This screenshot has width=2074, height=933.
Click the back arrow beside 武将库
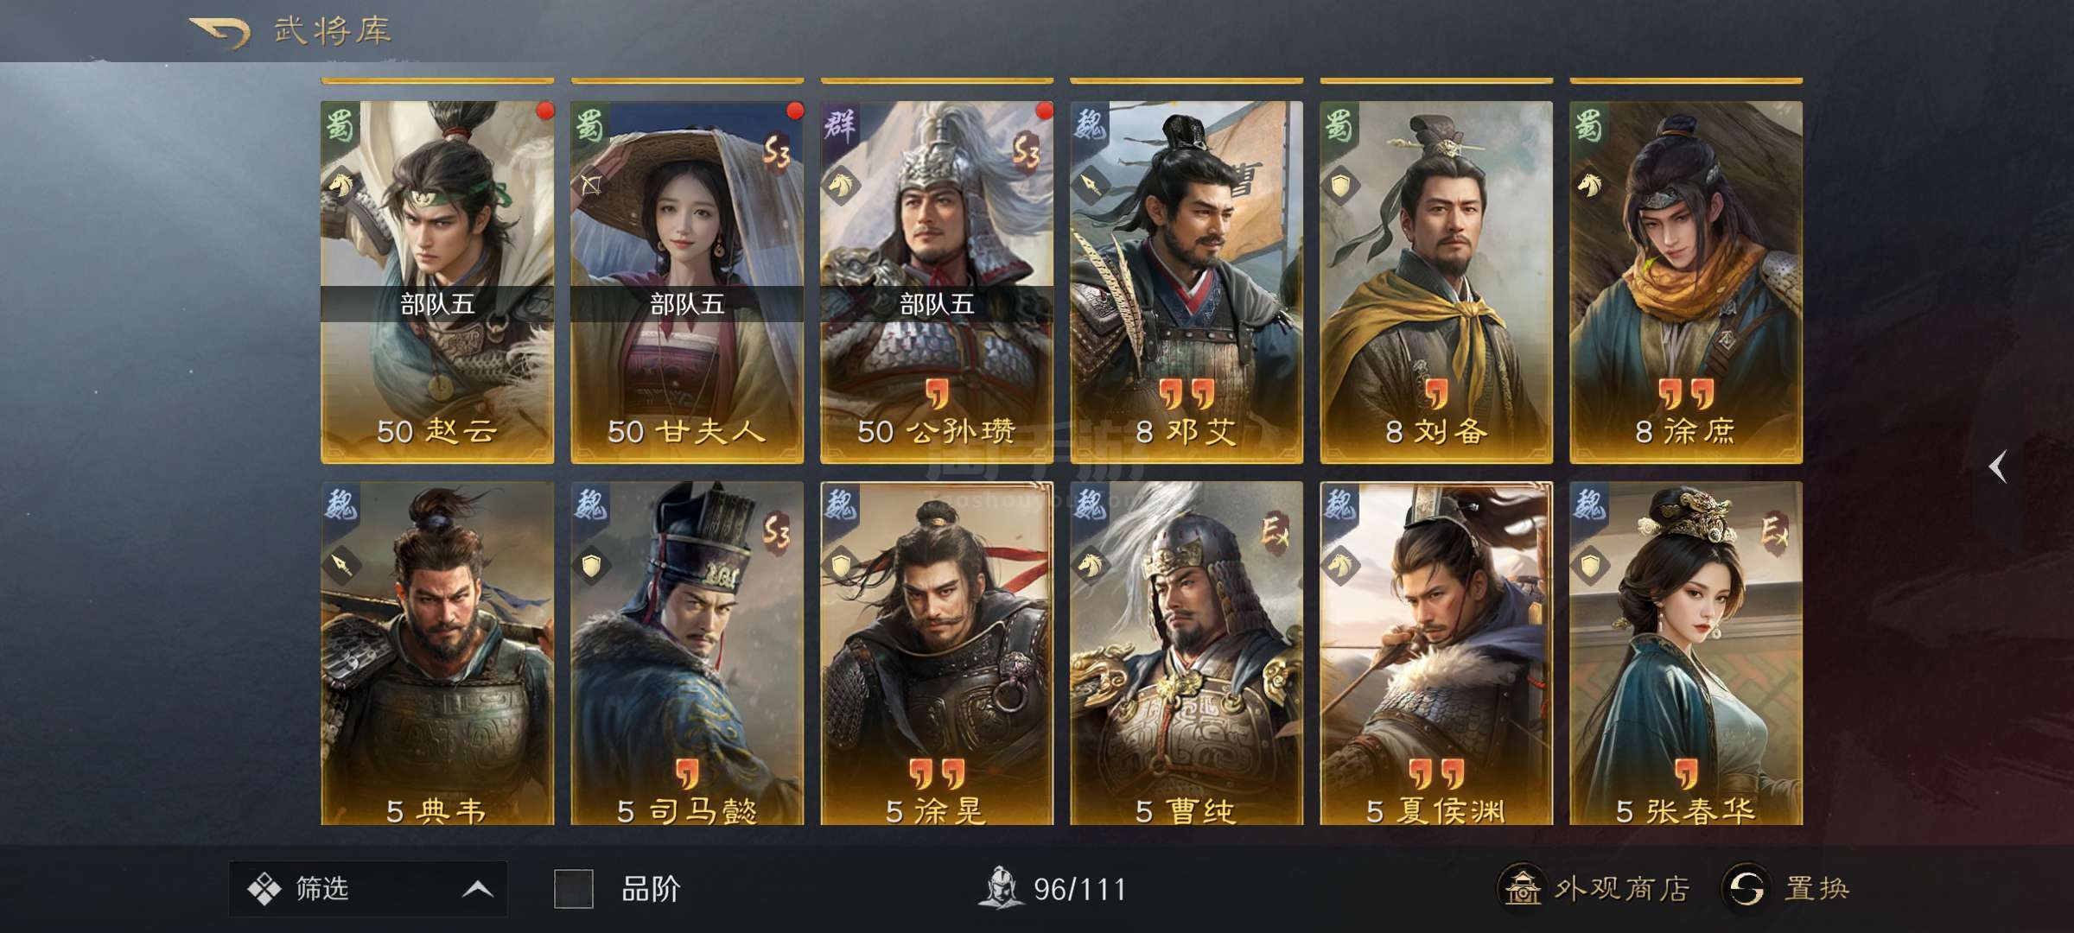point(221,33)
